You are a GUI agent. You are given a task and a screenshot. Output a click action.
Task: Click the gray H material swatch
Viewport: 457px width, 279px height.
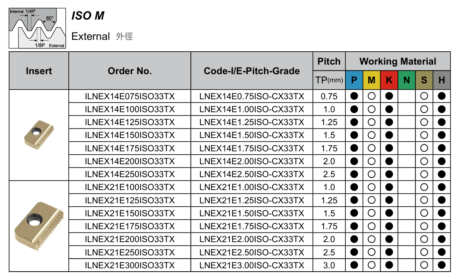[x=441, y=80]
